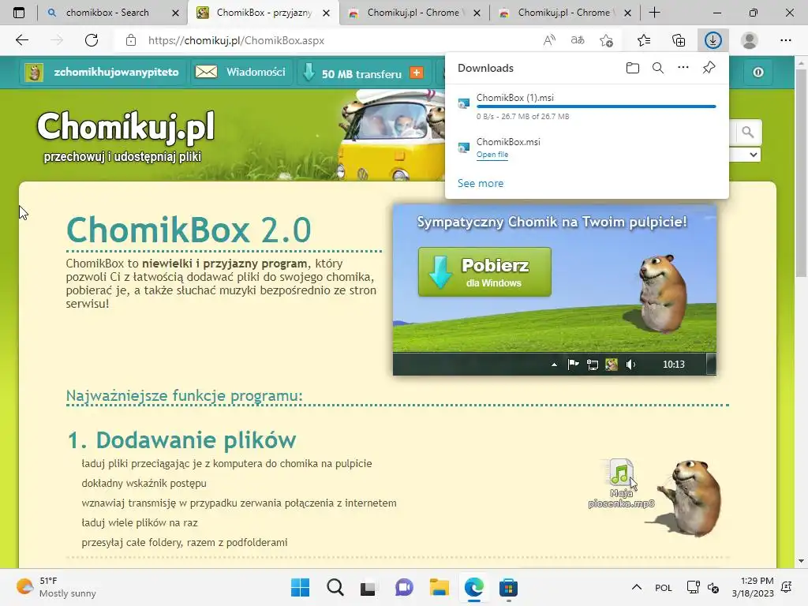The height and width of the screenshot is (606, 808).
Task: Click Pobierz dla Windows button
Action: point(484,271)
